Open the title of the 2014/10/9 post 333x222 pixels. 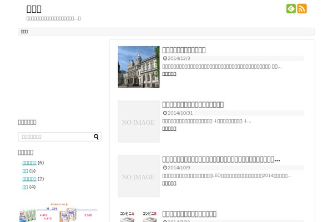[221, 159]
